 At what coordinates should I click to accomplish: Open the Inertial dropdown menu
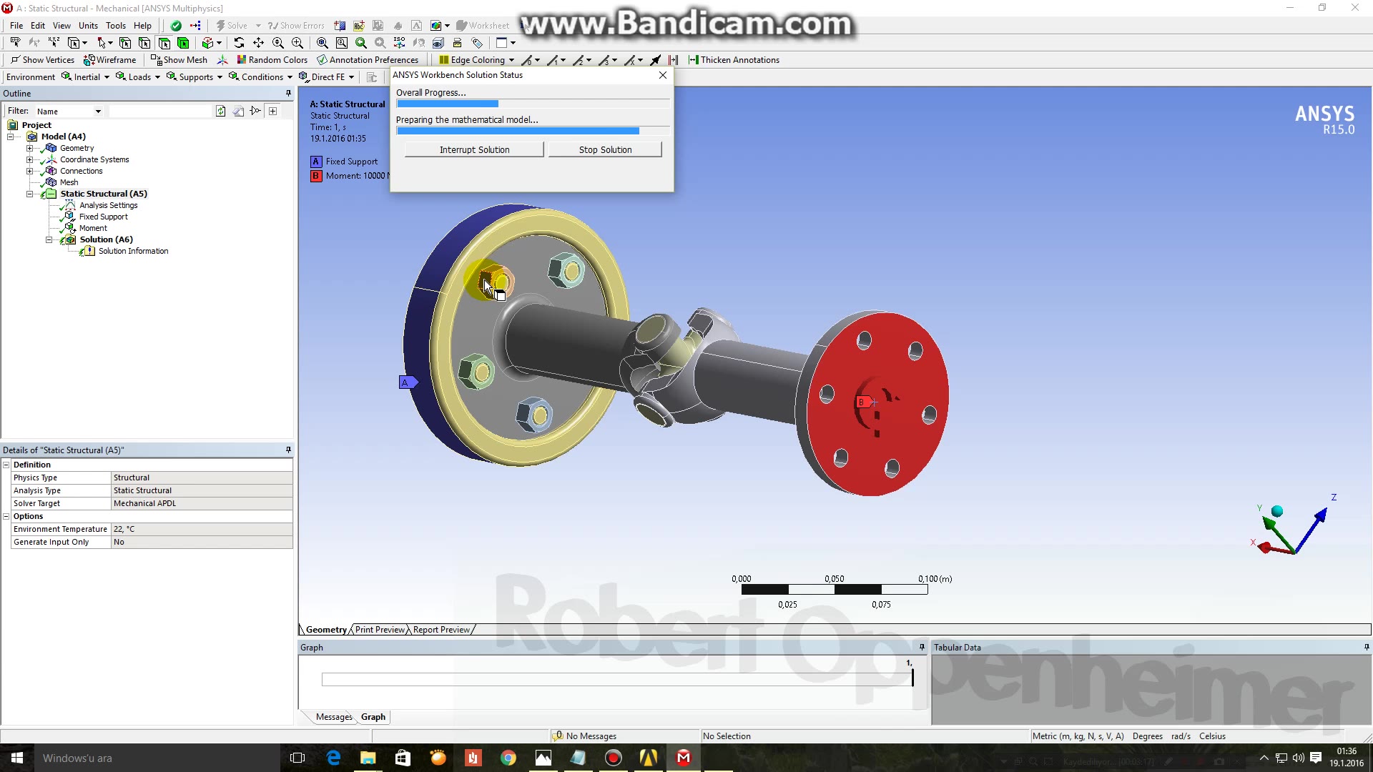[x=86, y=77]
